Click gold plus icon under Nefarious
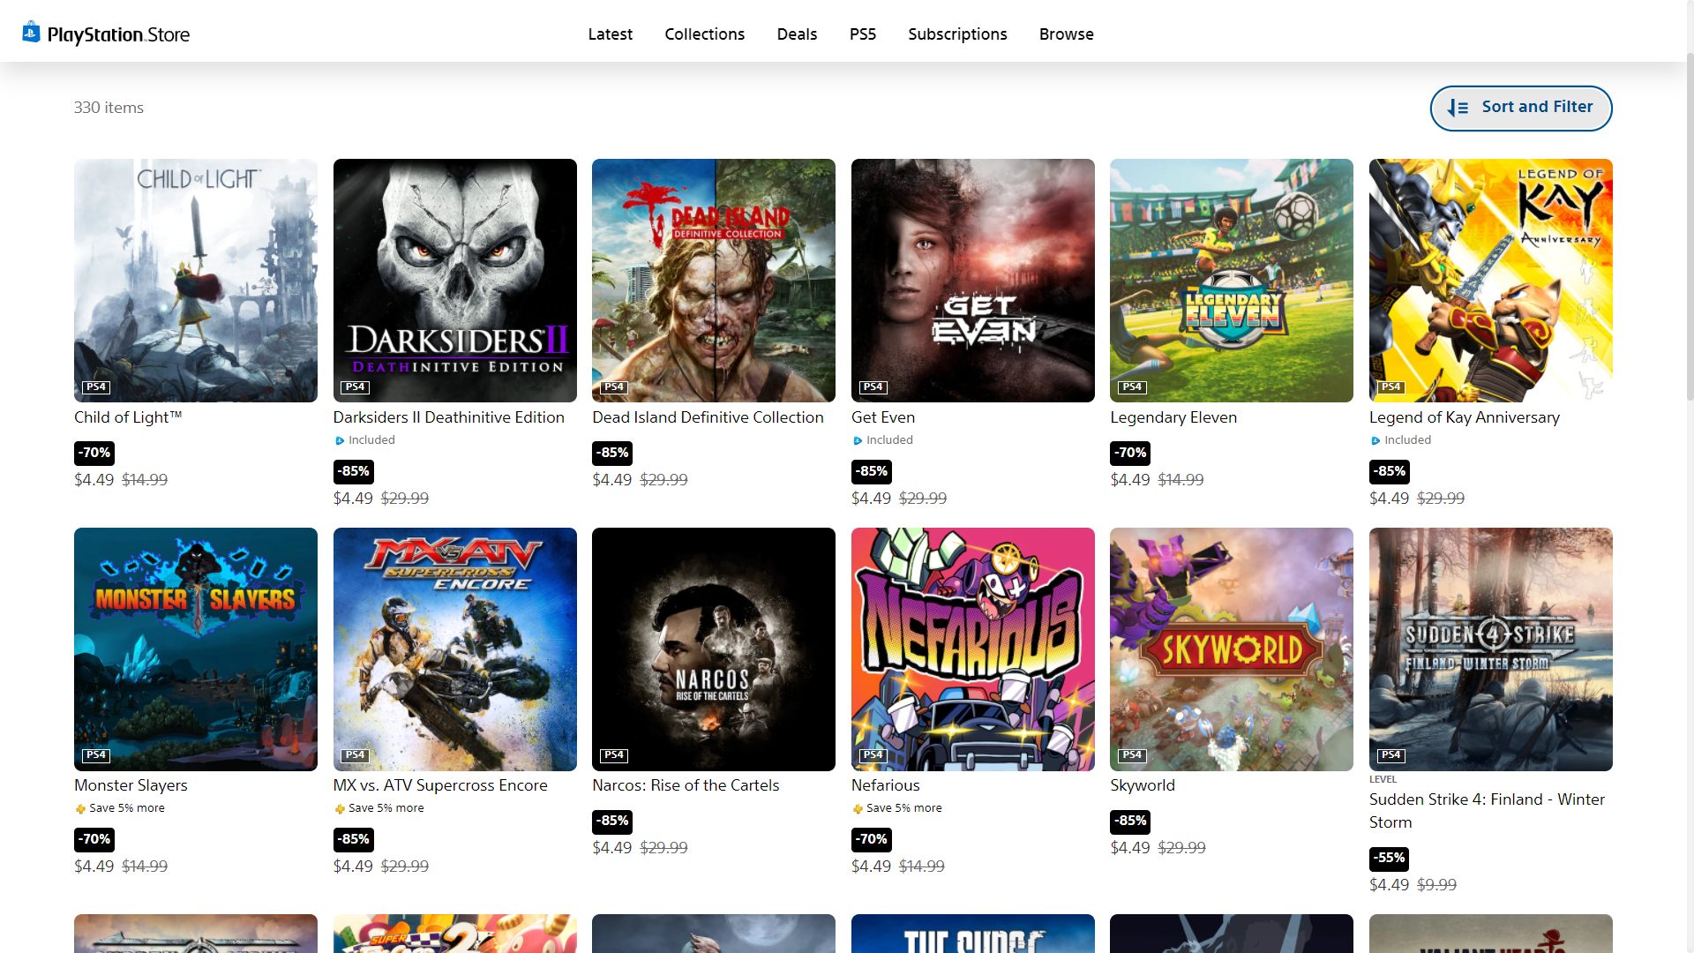1694x953 pixels. point(858,808)
